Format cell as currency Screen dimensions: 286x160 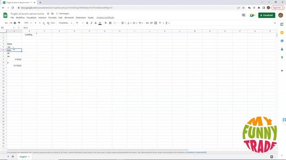coord(36,23)
